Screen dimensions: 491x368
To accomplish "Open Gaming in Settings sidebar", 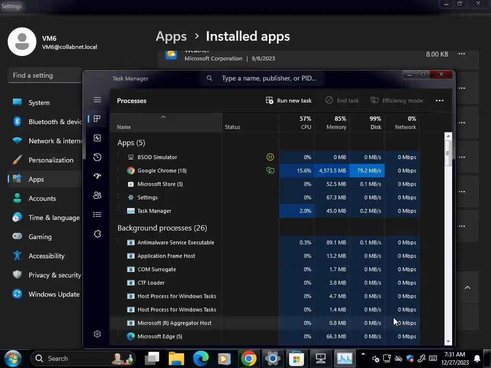I will pos(46,237).
